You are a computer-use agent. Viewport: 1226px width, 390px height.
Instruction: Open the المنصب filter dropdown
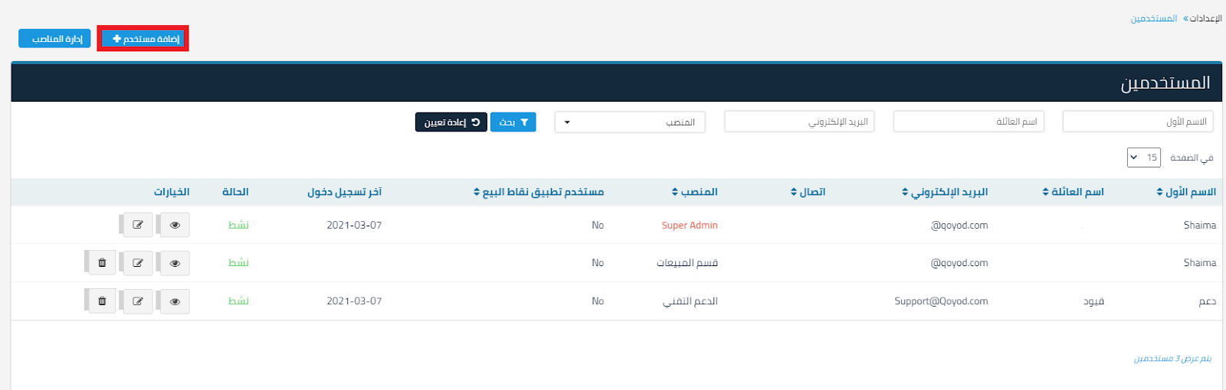click(x=629, y=122)
